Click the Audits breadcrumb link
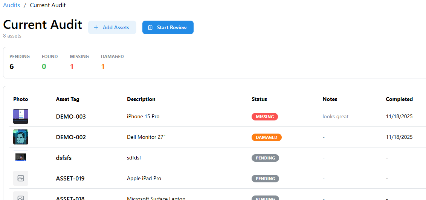Viewport: 426px width, 200px height. [11, 5]
